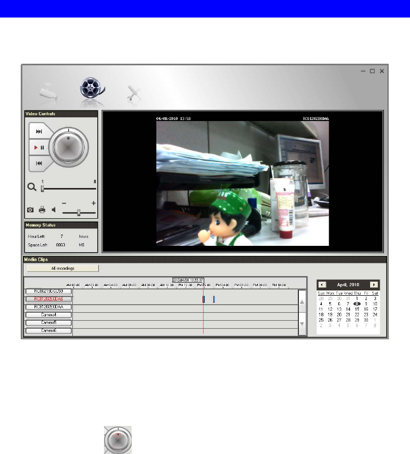Toggle the play/pause button

click(39, 148)
